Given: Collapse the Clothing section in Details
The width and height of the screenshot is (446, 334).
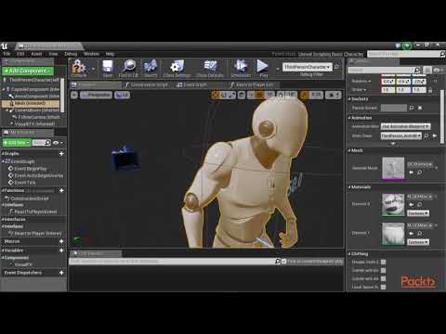Looking at the screenshot, I should coord(349,254).
